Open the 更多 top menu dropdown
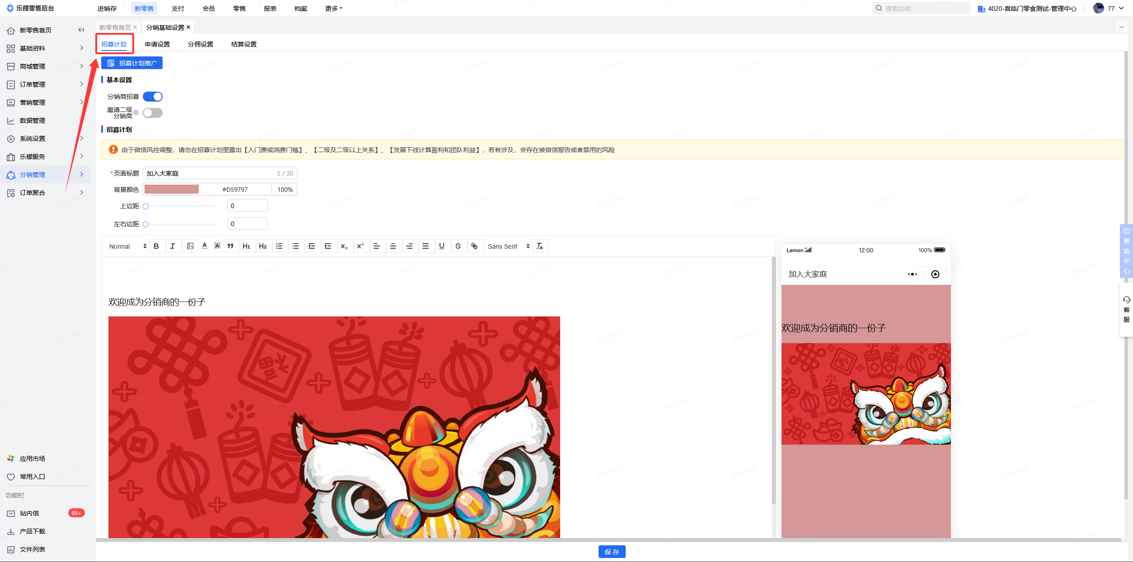 point(334,8)
